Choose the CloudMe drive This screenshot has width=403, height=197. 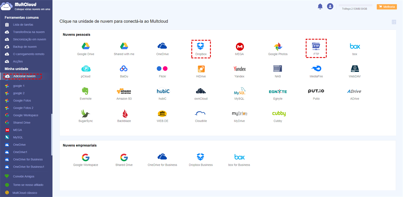[201, 116]
